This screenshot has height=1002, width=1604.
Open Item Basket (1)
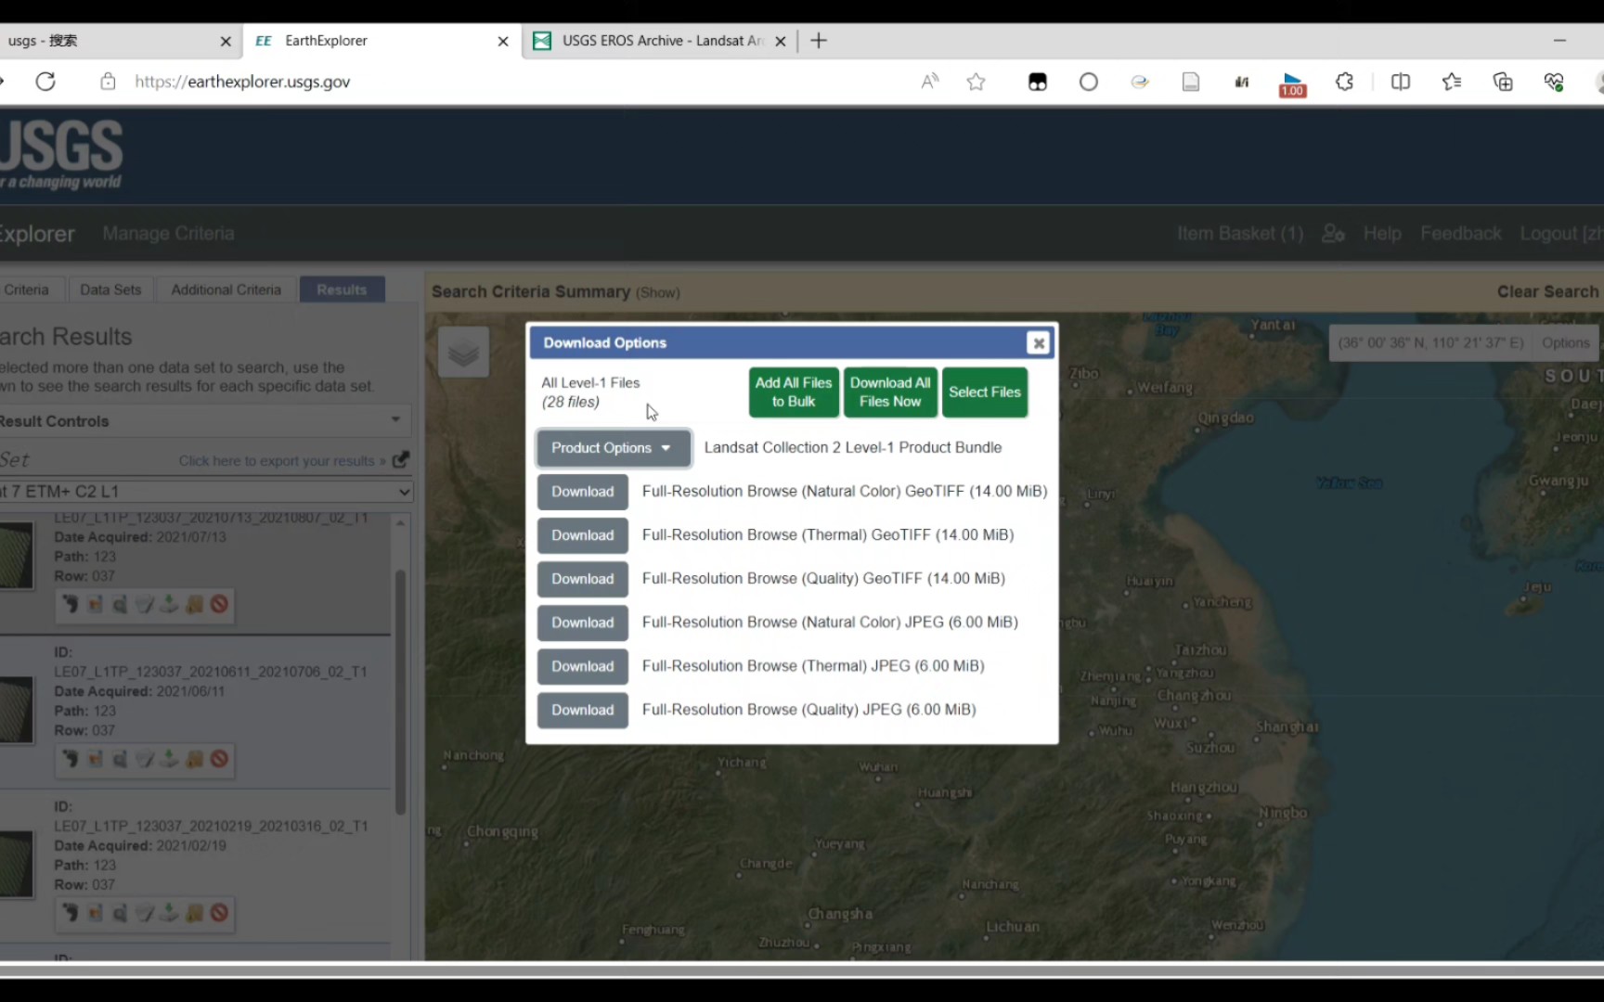point(1240,234)
